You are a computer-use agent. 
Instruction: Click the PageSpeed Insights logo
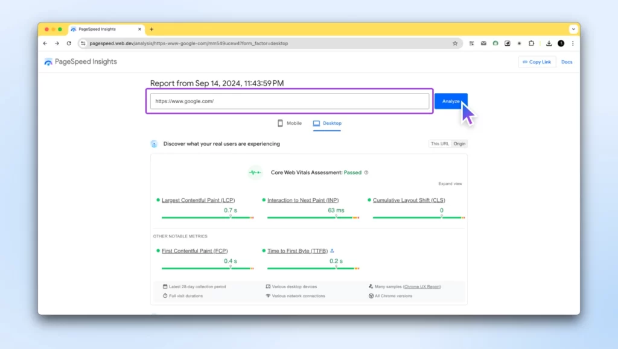click(x=80, y=61)
